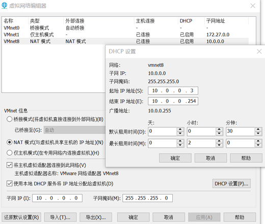Decrease max lease hours stepper
The height and width of the screenshot is (224, 265).
[219, 145]
